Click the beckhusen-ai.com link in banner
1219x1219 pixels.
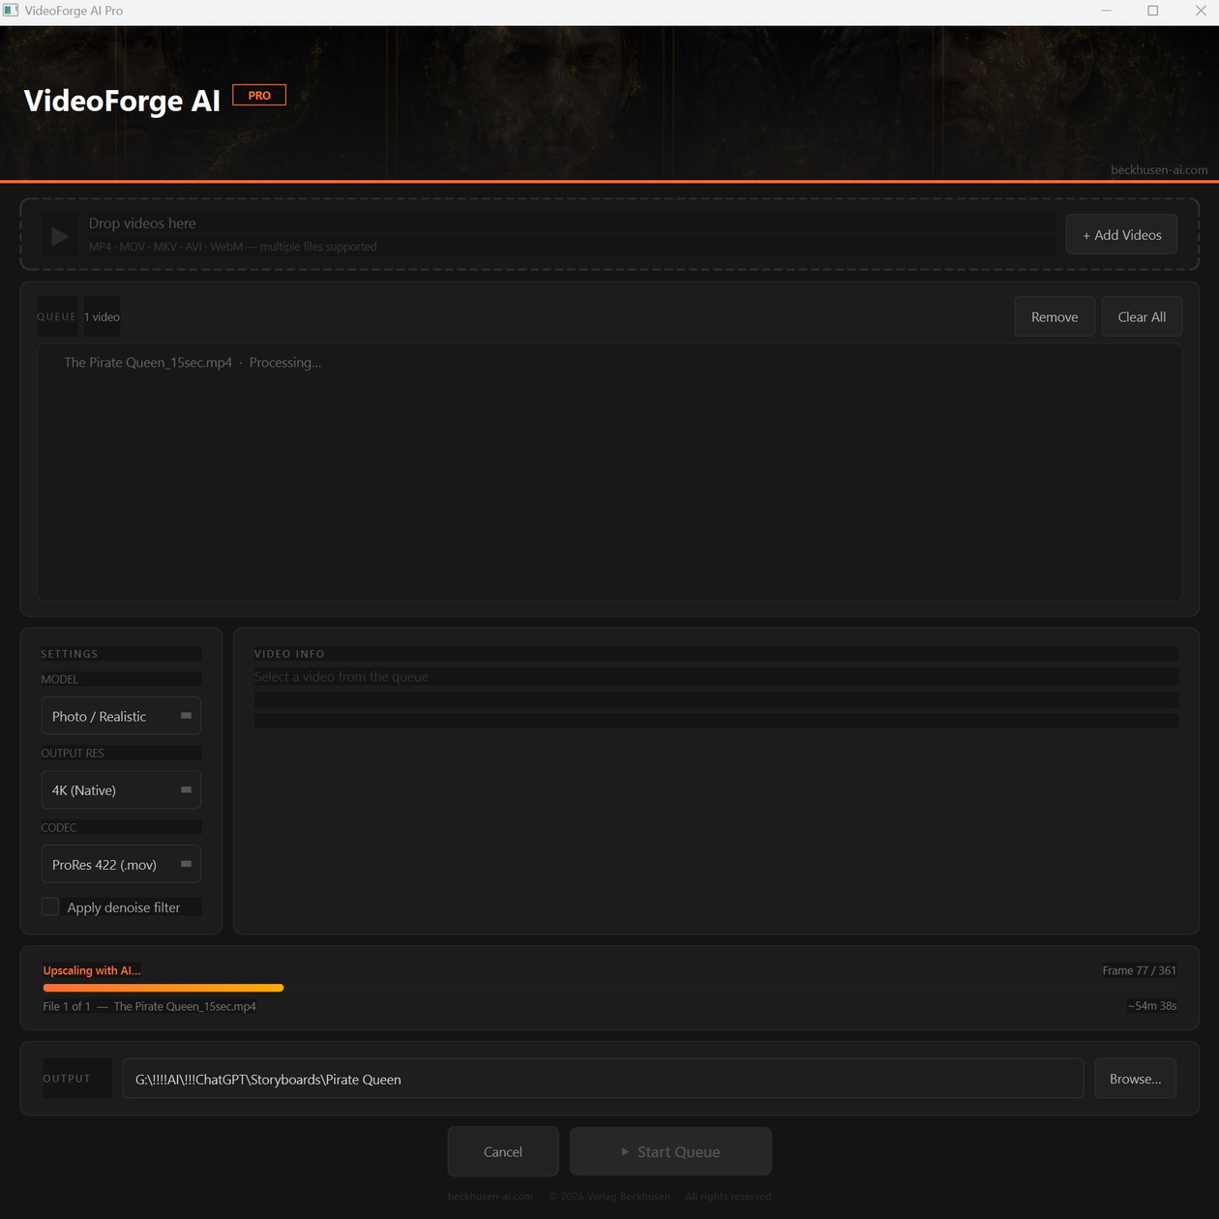(1159, 170)
